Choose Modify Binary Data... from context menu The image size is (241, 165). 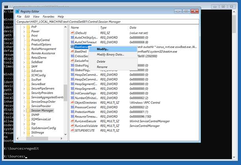[x=113, y=54]
